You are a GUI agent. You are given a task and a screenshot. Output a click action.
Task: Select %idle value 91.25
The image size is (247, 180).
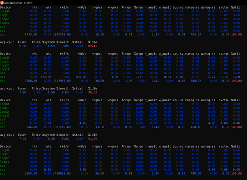click(x=93, y=139)
